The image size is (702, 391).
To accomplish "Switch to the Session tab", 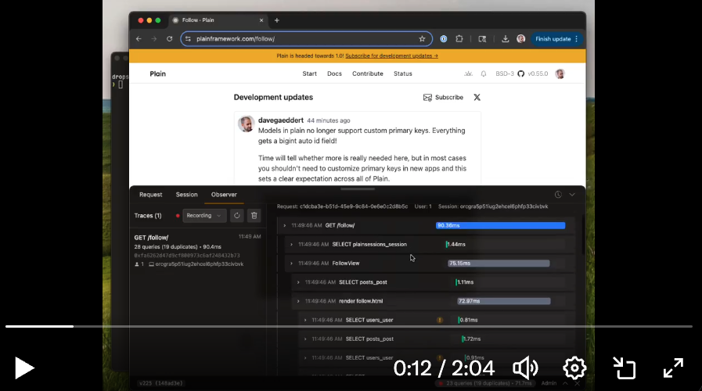I will pyautogui.click(x=187, y=195).
